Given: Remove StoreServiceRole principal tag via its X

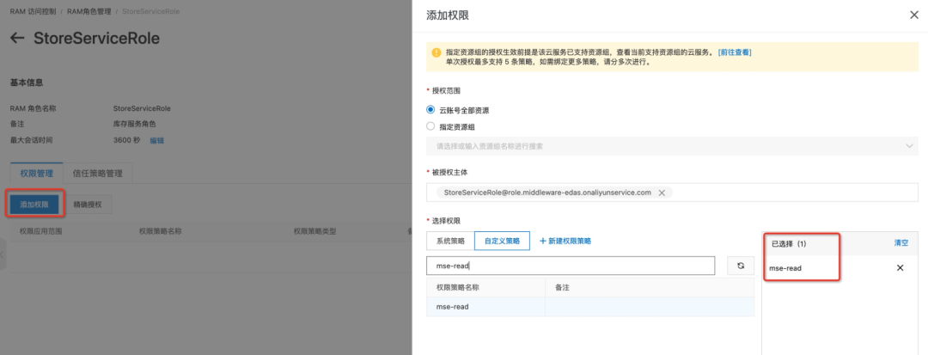Looking at the screenshot, I should click(661, 193).
